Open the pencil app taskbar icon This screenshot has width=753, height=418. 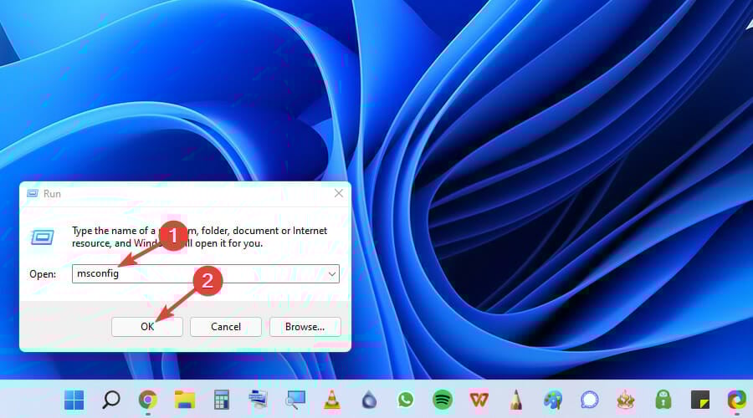click(516, 400)
